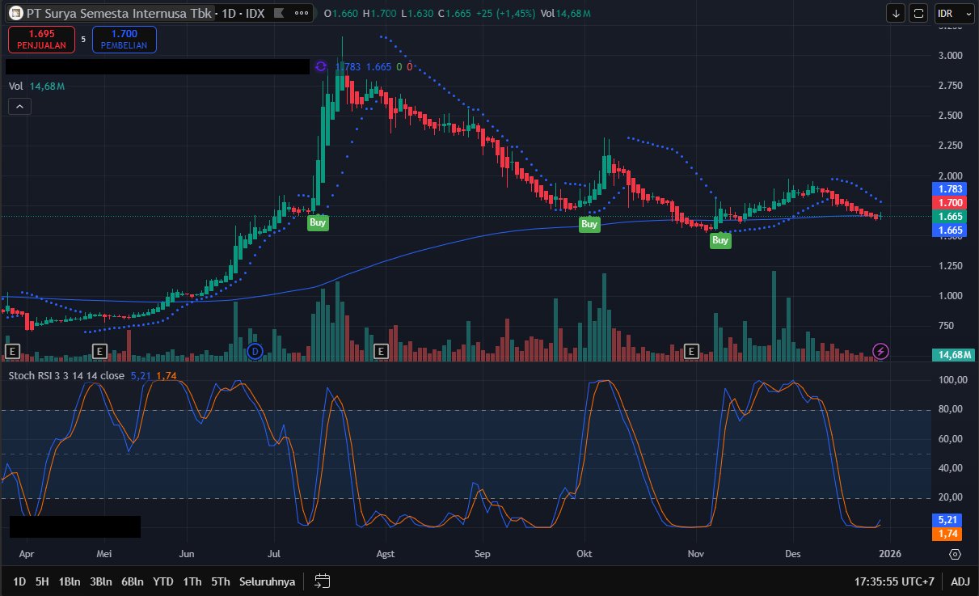Toggle ADJ adjusted data mode
Image resolution: width=979 pixels, height=596 pixels.
960,581
